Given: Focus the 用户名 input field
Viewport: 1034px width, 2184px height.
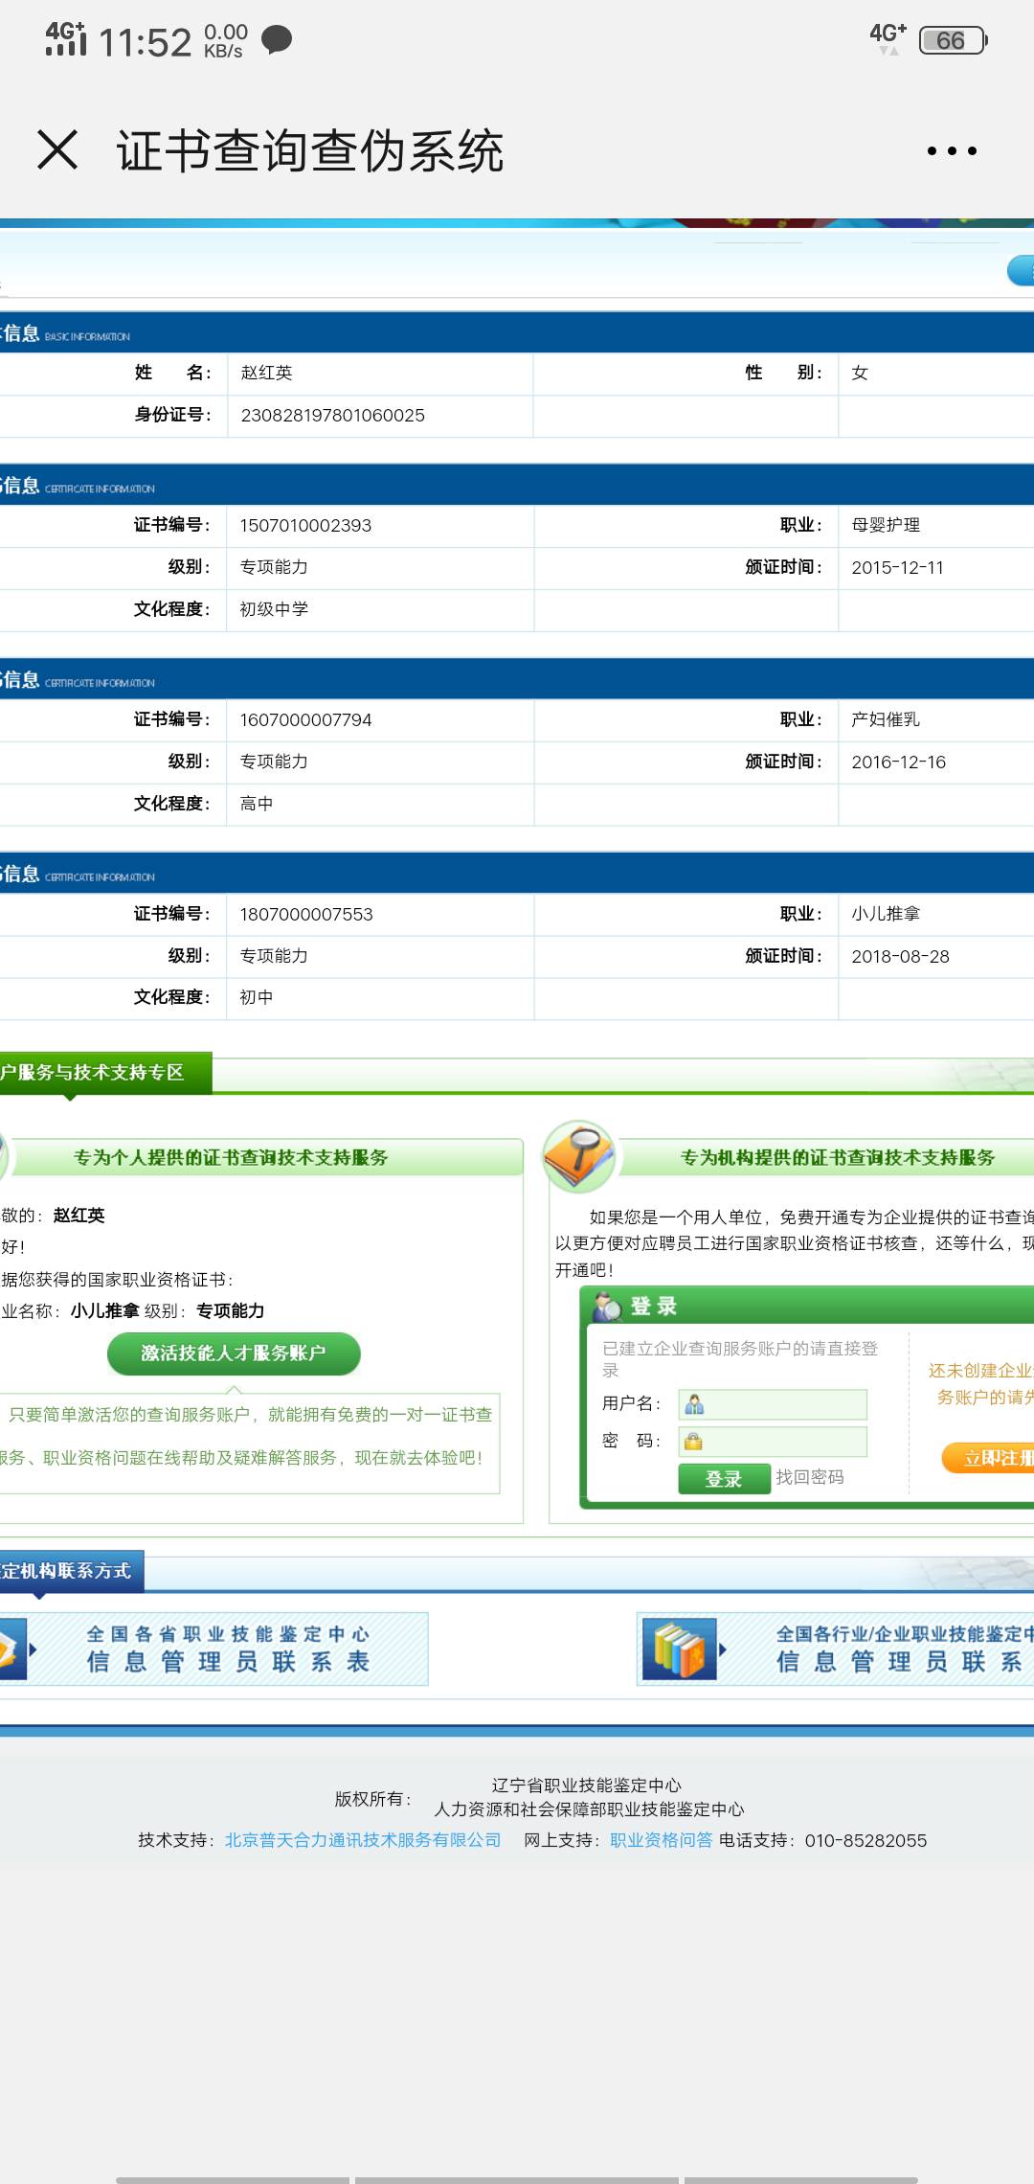Looking at the screenshot, I should [x=773, y=1404].
